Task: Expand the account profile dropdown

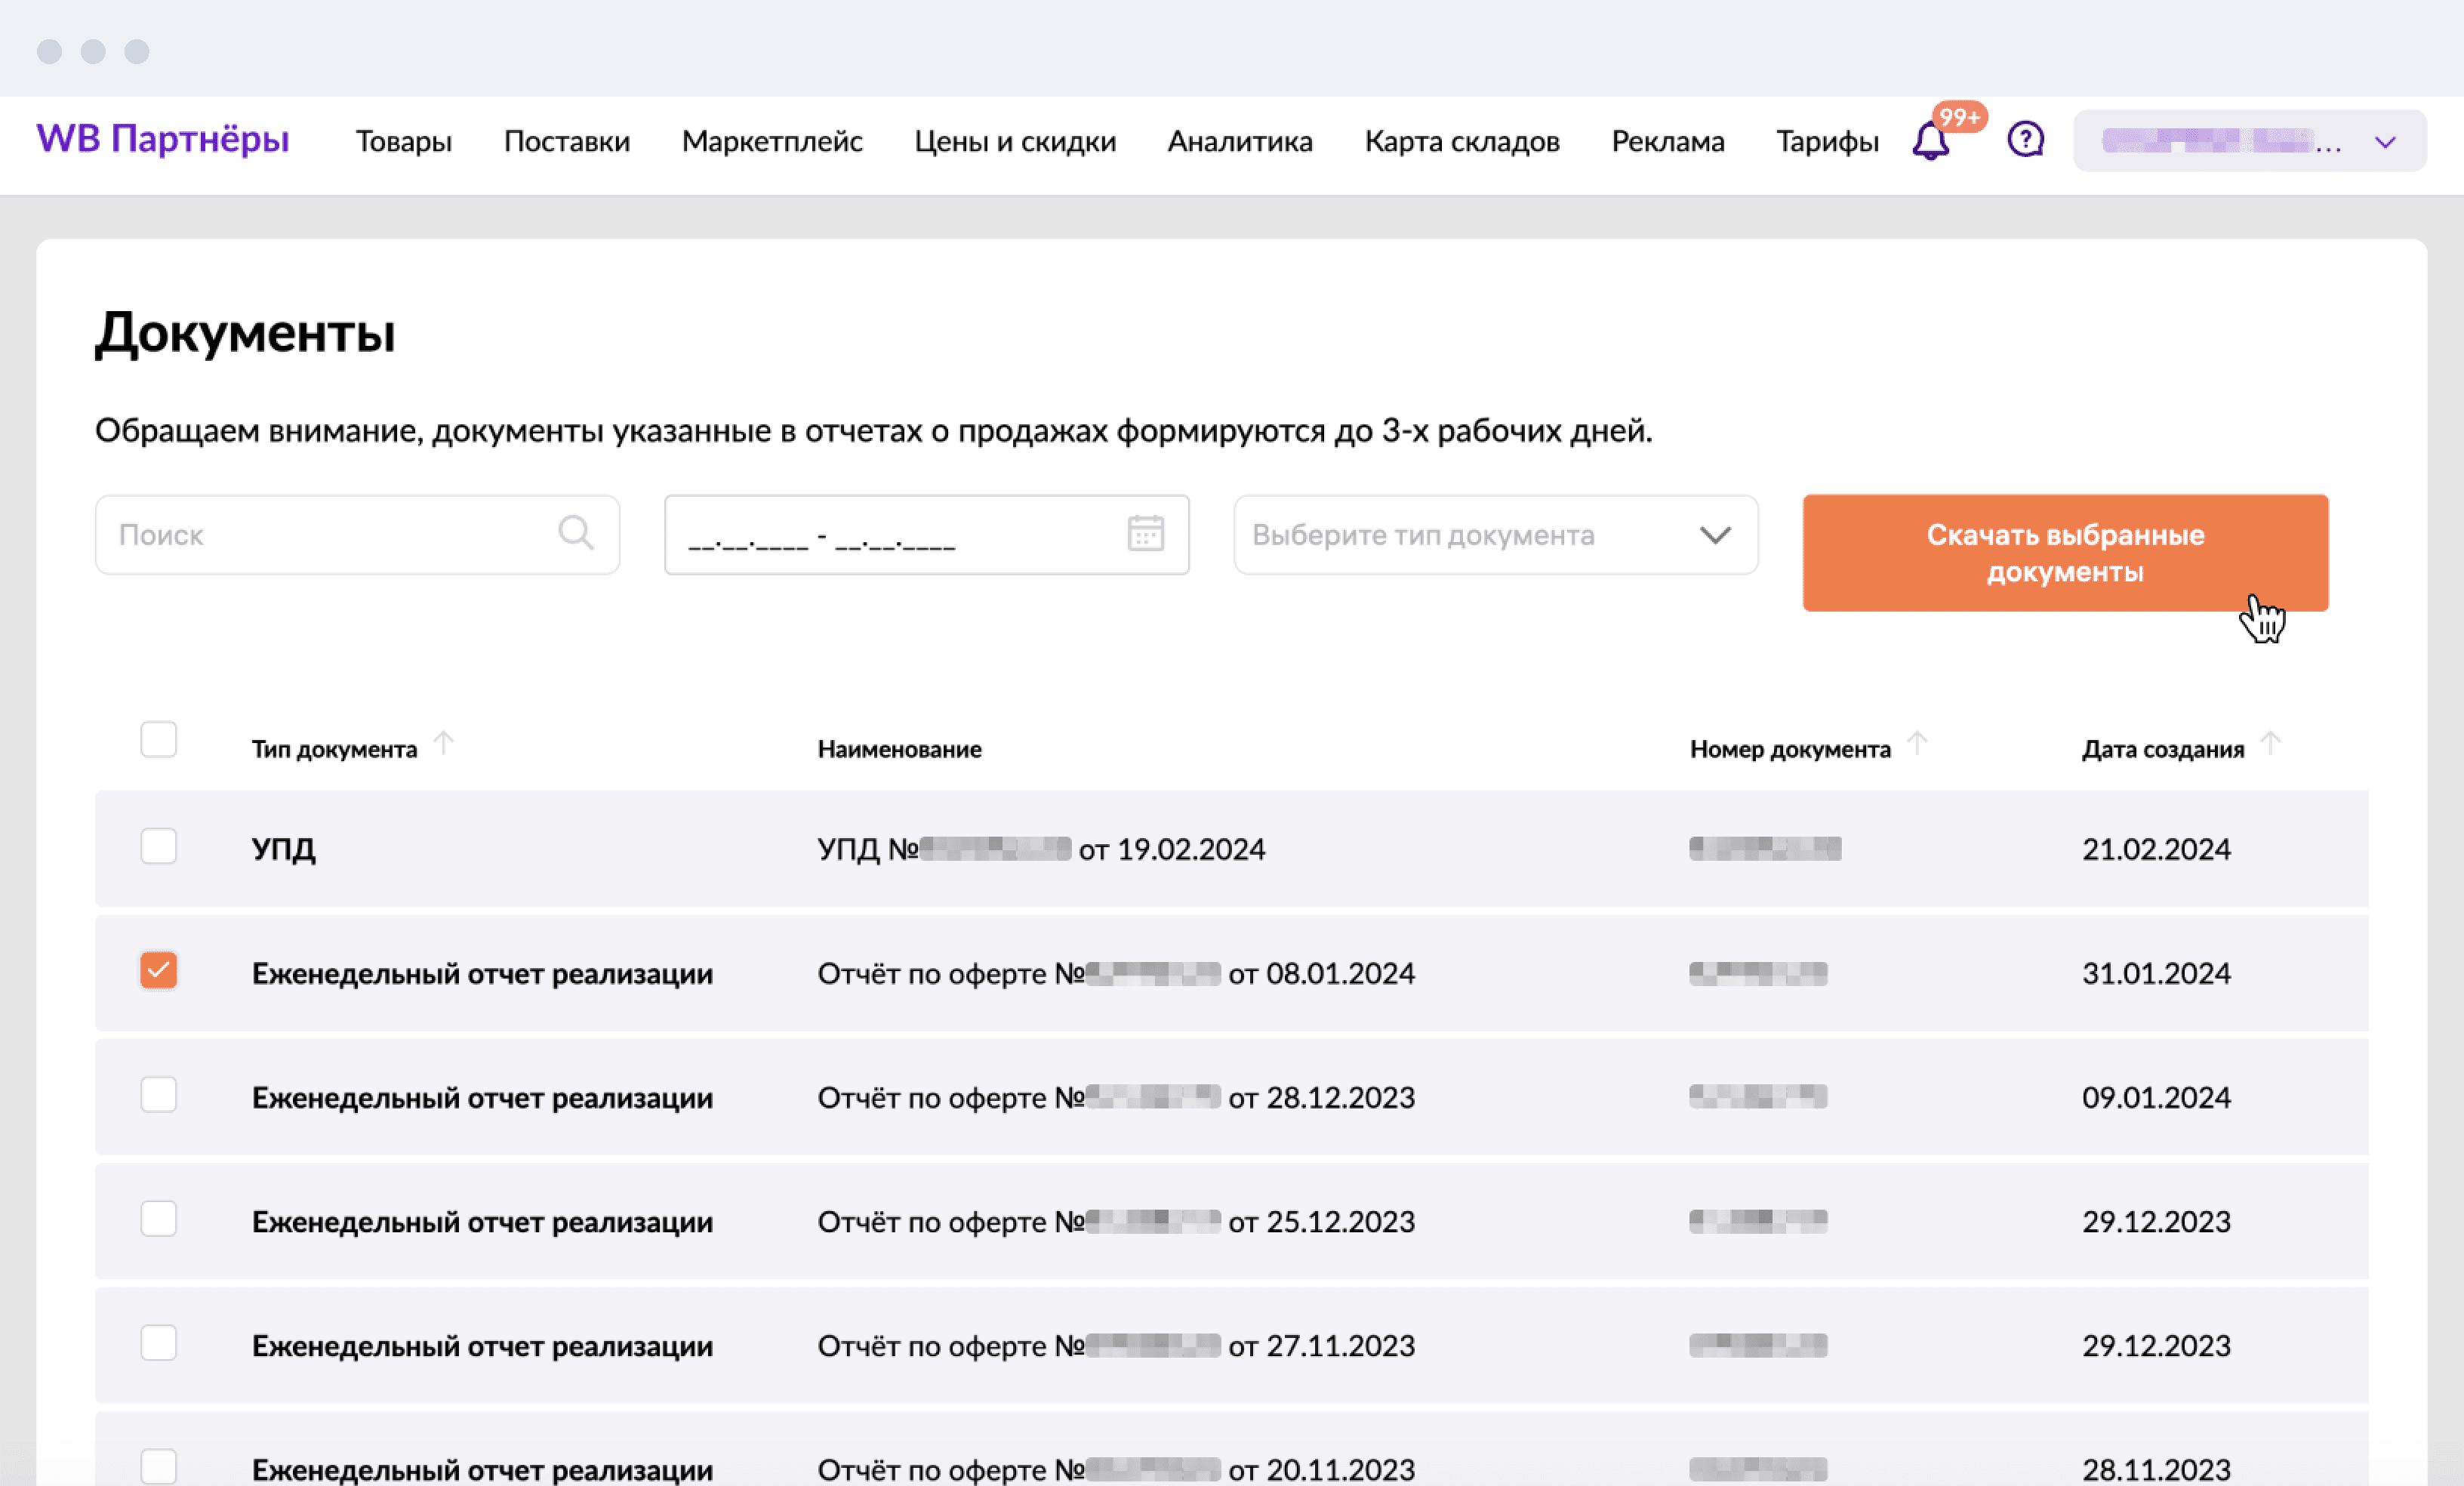Action: pos(2250,141)
